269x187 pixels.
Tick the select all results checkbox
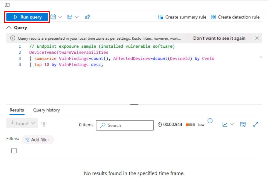(x=14, y=151)
